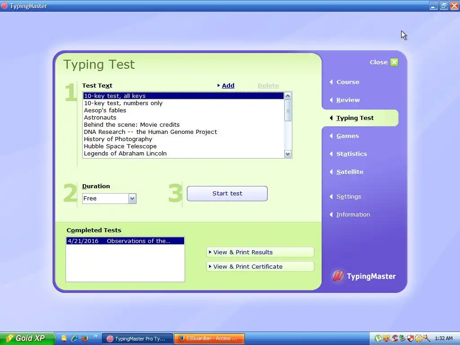Click the green Close X icon
The width and height of the screenshot is (460, 345).
394,62
